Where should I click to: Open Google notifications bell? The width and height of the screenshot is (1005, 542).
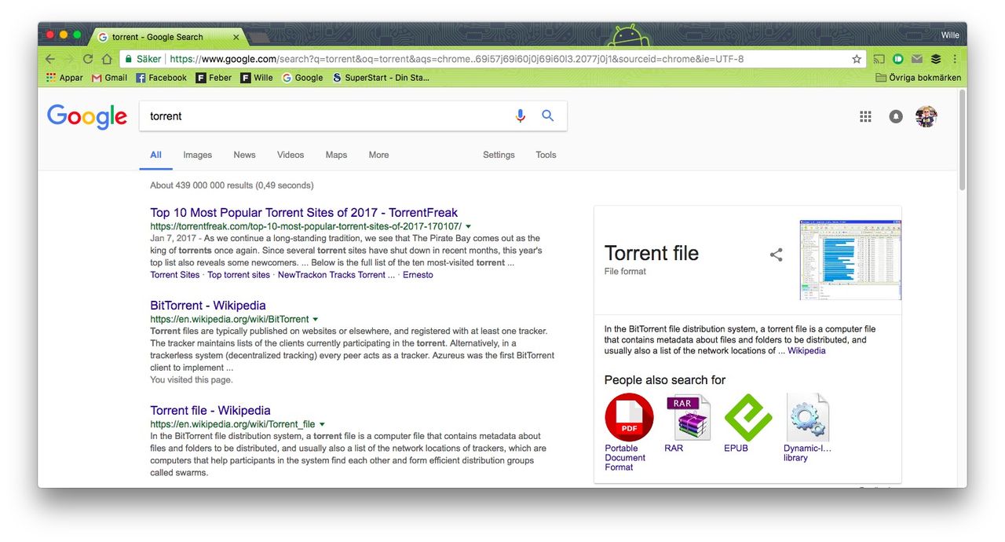[896, 116]
